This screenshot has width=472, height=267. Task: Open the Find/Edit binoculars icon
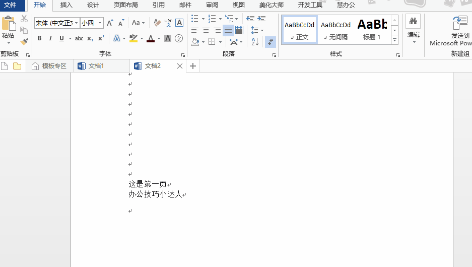(x=413, y=21)
